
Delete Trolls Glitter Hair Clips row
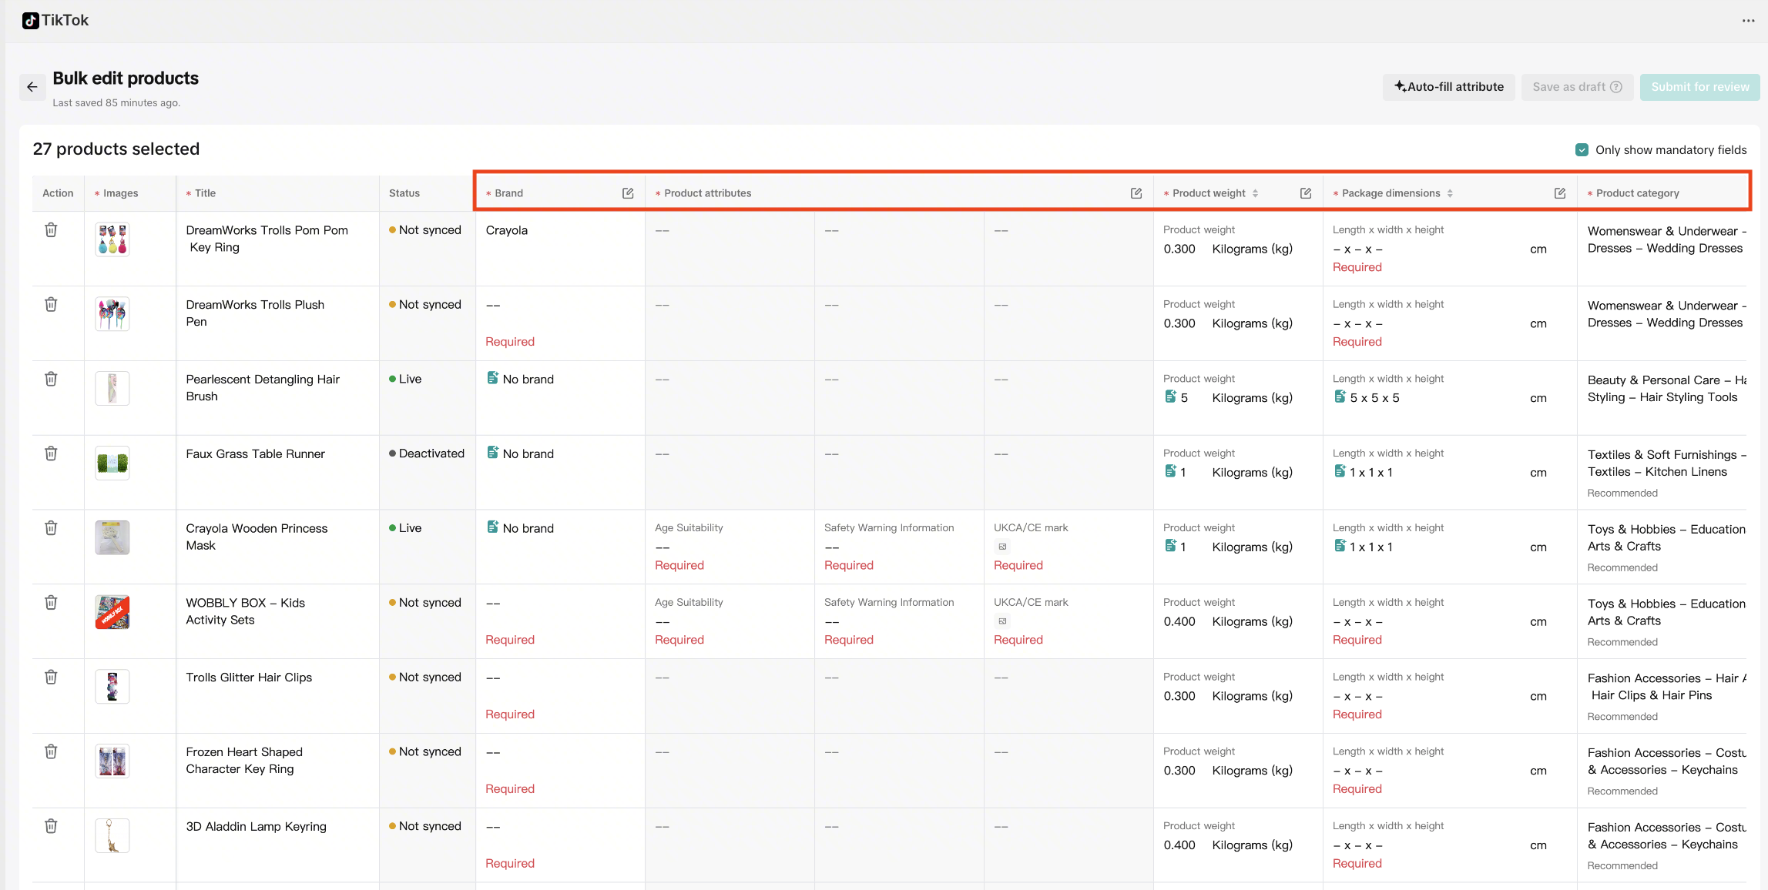[51, 678]
